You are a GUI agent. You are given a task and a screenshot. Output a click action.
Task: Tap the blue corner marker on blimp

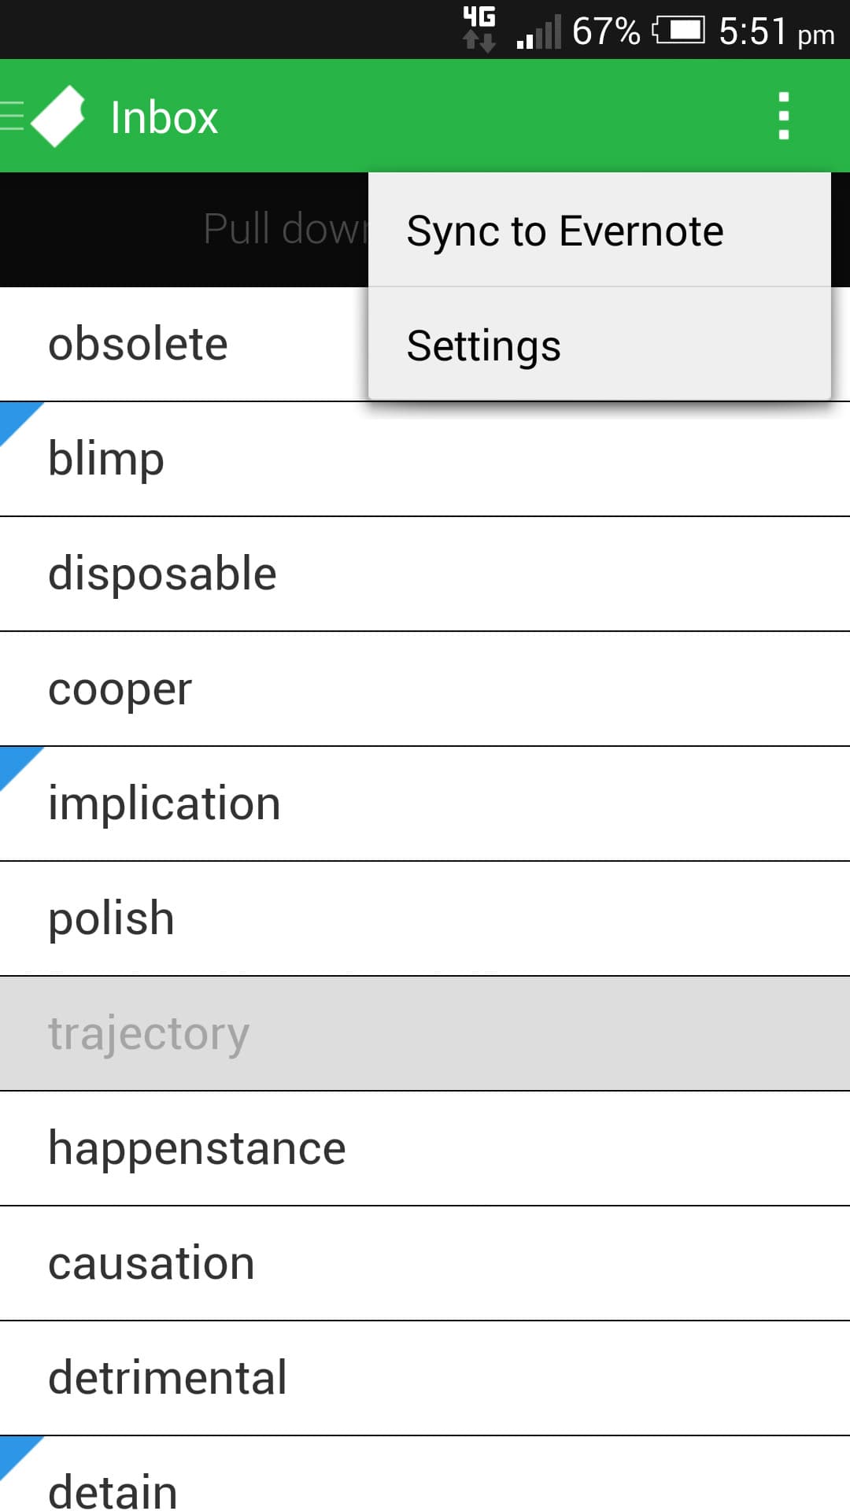click(16, 419)
